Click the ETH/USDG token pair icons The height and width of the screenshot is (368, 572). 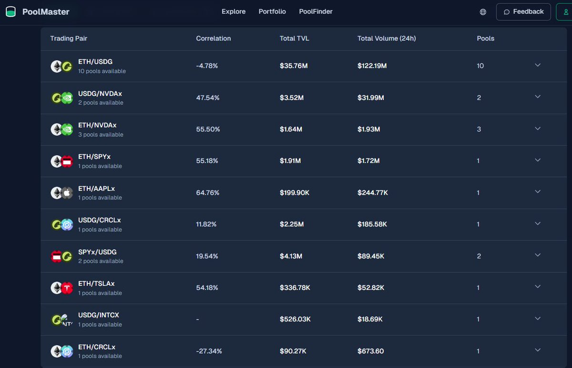(62, 66)
